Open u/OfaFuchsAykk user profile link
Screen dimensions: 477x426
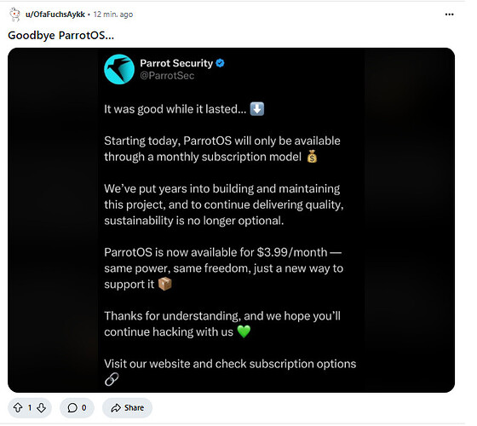tap(55, 14)
